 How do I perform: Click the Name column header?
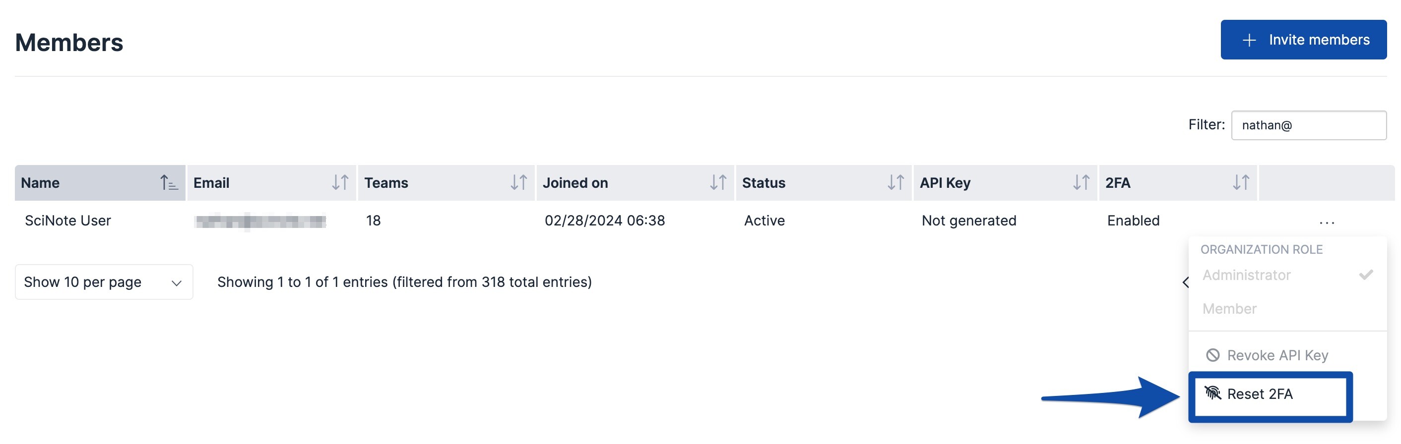pyautogui.click(x=41, y=183)
